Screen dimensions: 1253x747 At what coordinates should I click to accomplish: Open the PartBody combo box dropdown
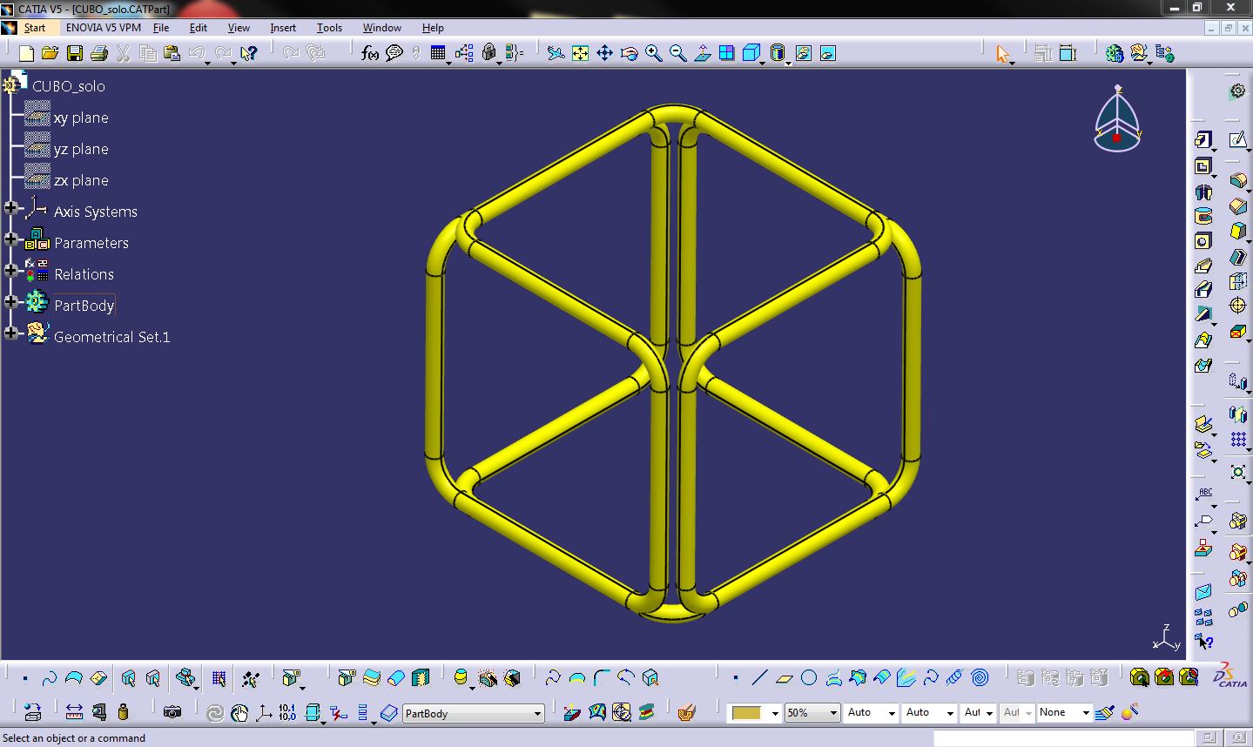point(537,714)
